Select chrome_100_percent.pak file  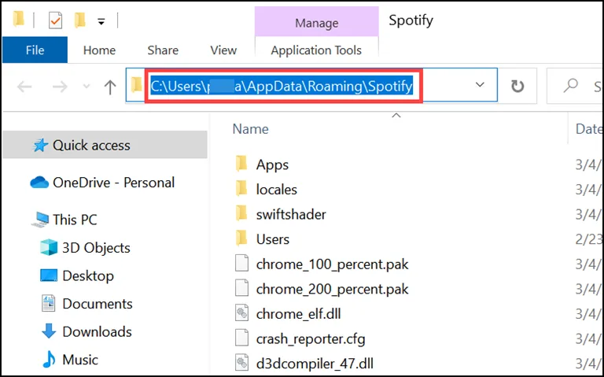(x=332, y=264)
